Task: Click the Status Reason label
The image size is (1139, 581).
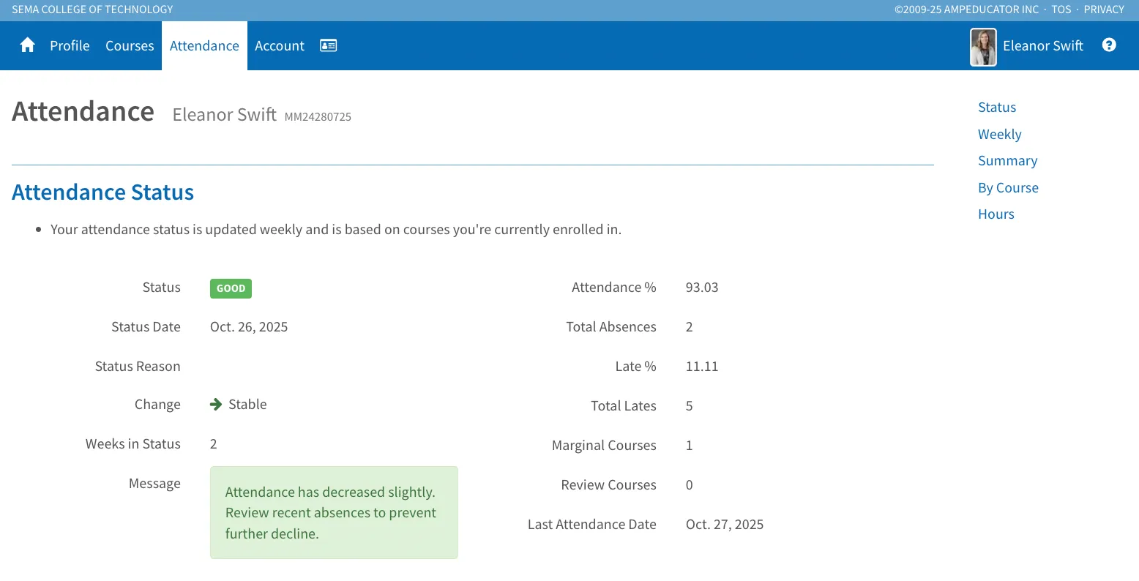Action: (x=138, y=367)
